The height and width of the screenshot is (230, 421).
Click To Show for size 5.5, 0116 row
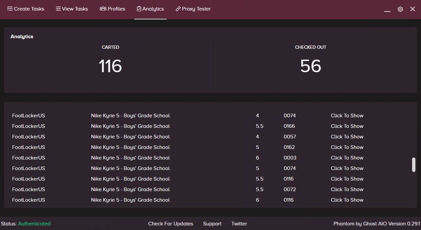click(347, 179)
